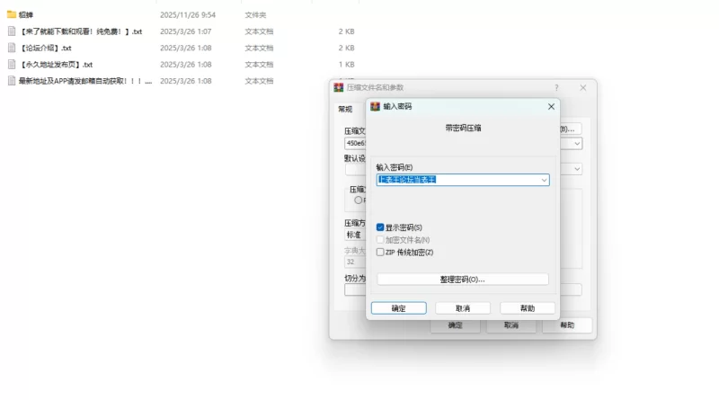Click the file icon of 【论坛介绍】.txt

click(12, 48)
